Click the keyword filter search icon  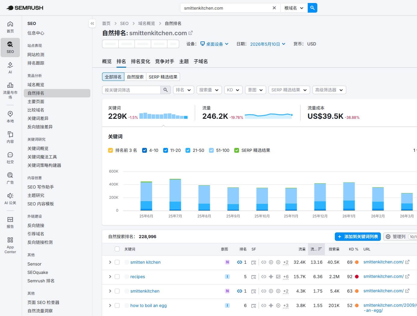pyautogui.click(x=166, y=90)
